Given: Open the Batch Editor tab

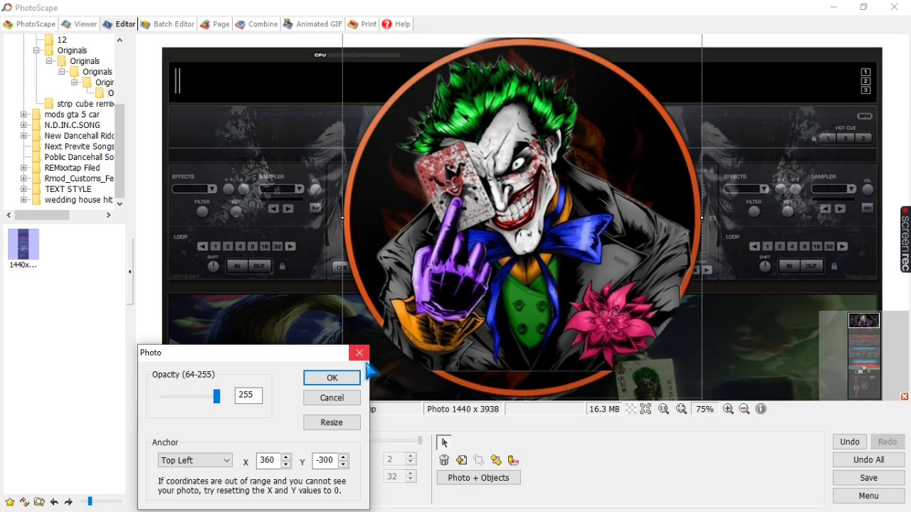Looking at the screenshot, I should (167, 24).
